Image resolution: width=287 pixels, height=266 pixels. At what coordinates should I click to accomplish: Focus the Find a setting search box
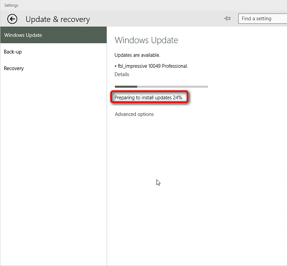(x=263, y=18)
